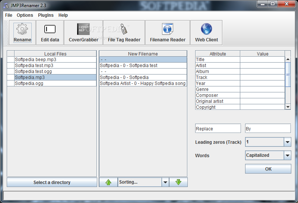Open the Edit data tool
The width and height of the screenshot is (298, 203).
click(50, 32)
